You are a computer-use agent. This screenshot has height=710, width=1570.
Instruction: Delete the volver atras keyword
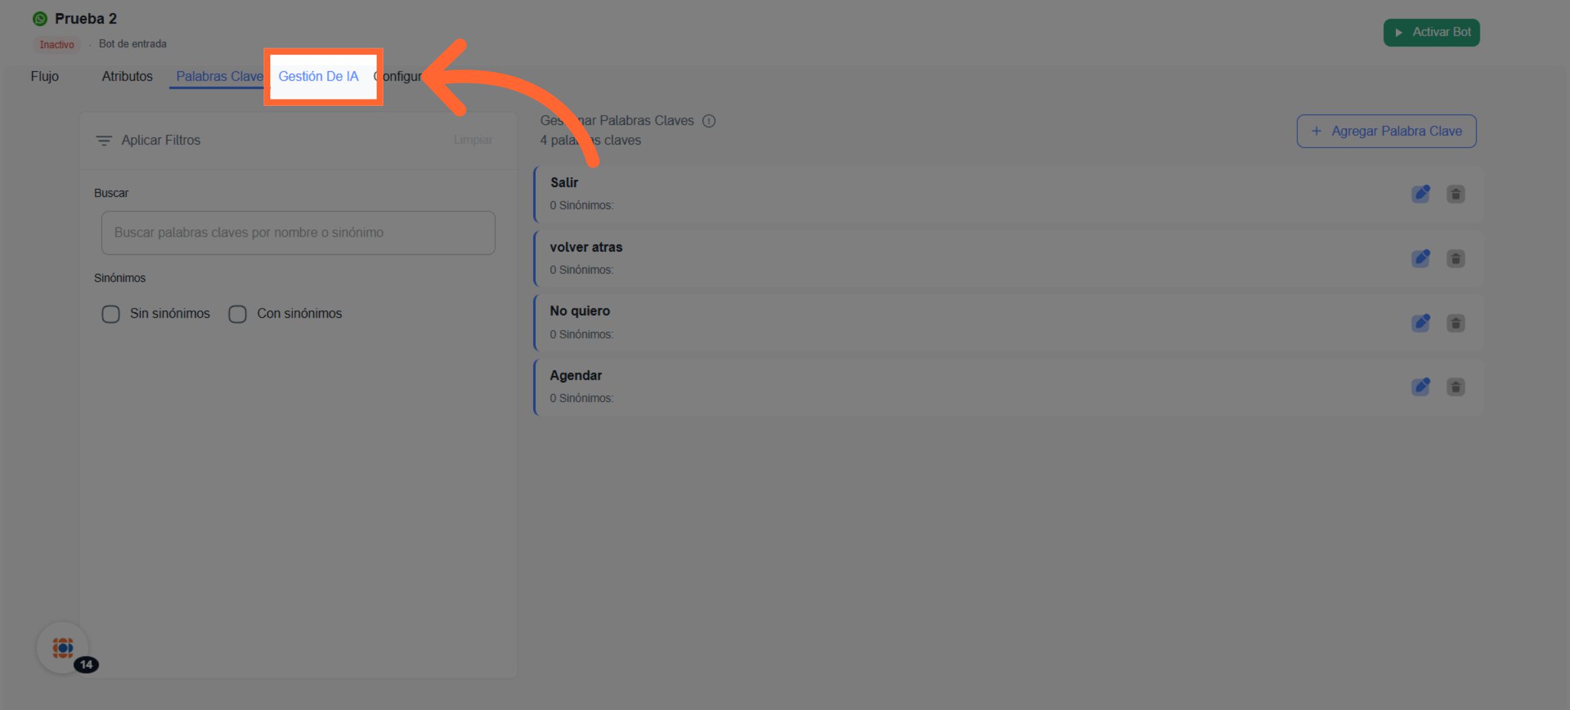1456,258
